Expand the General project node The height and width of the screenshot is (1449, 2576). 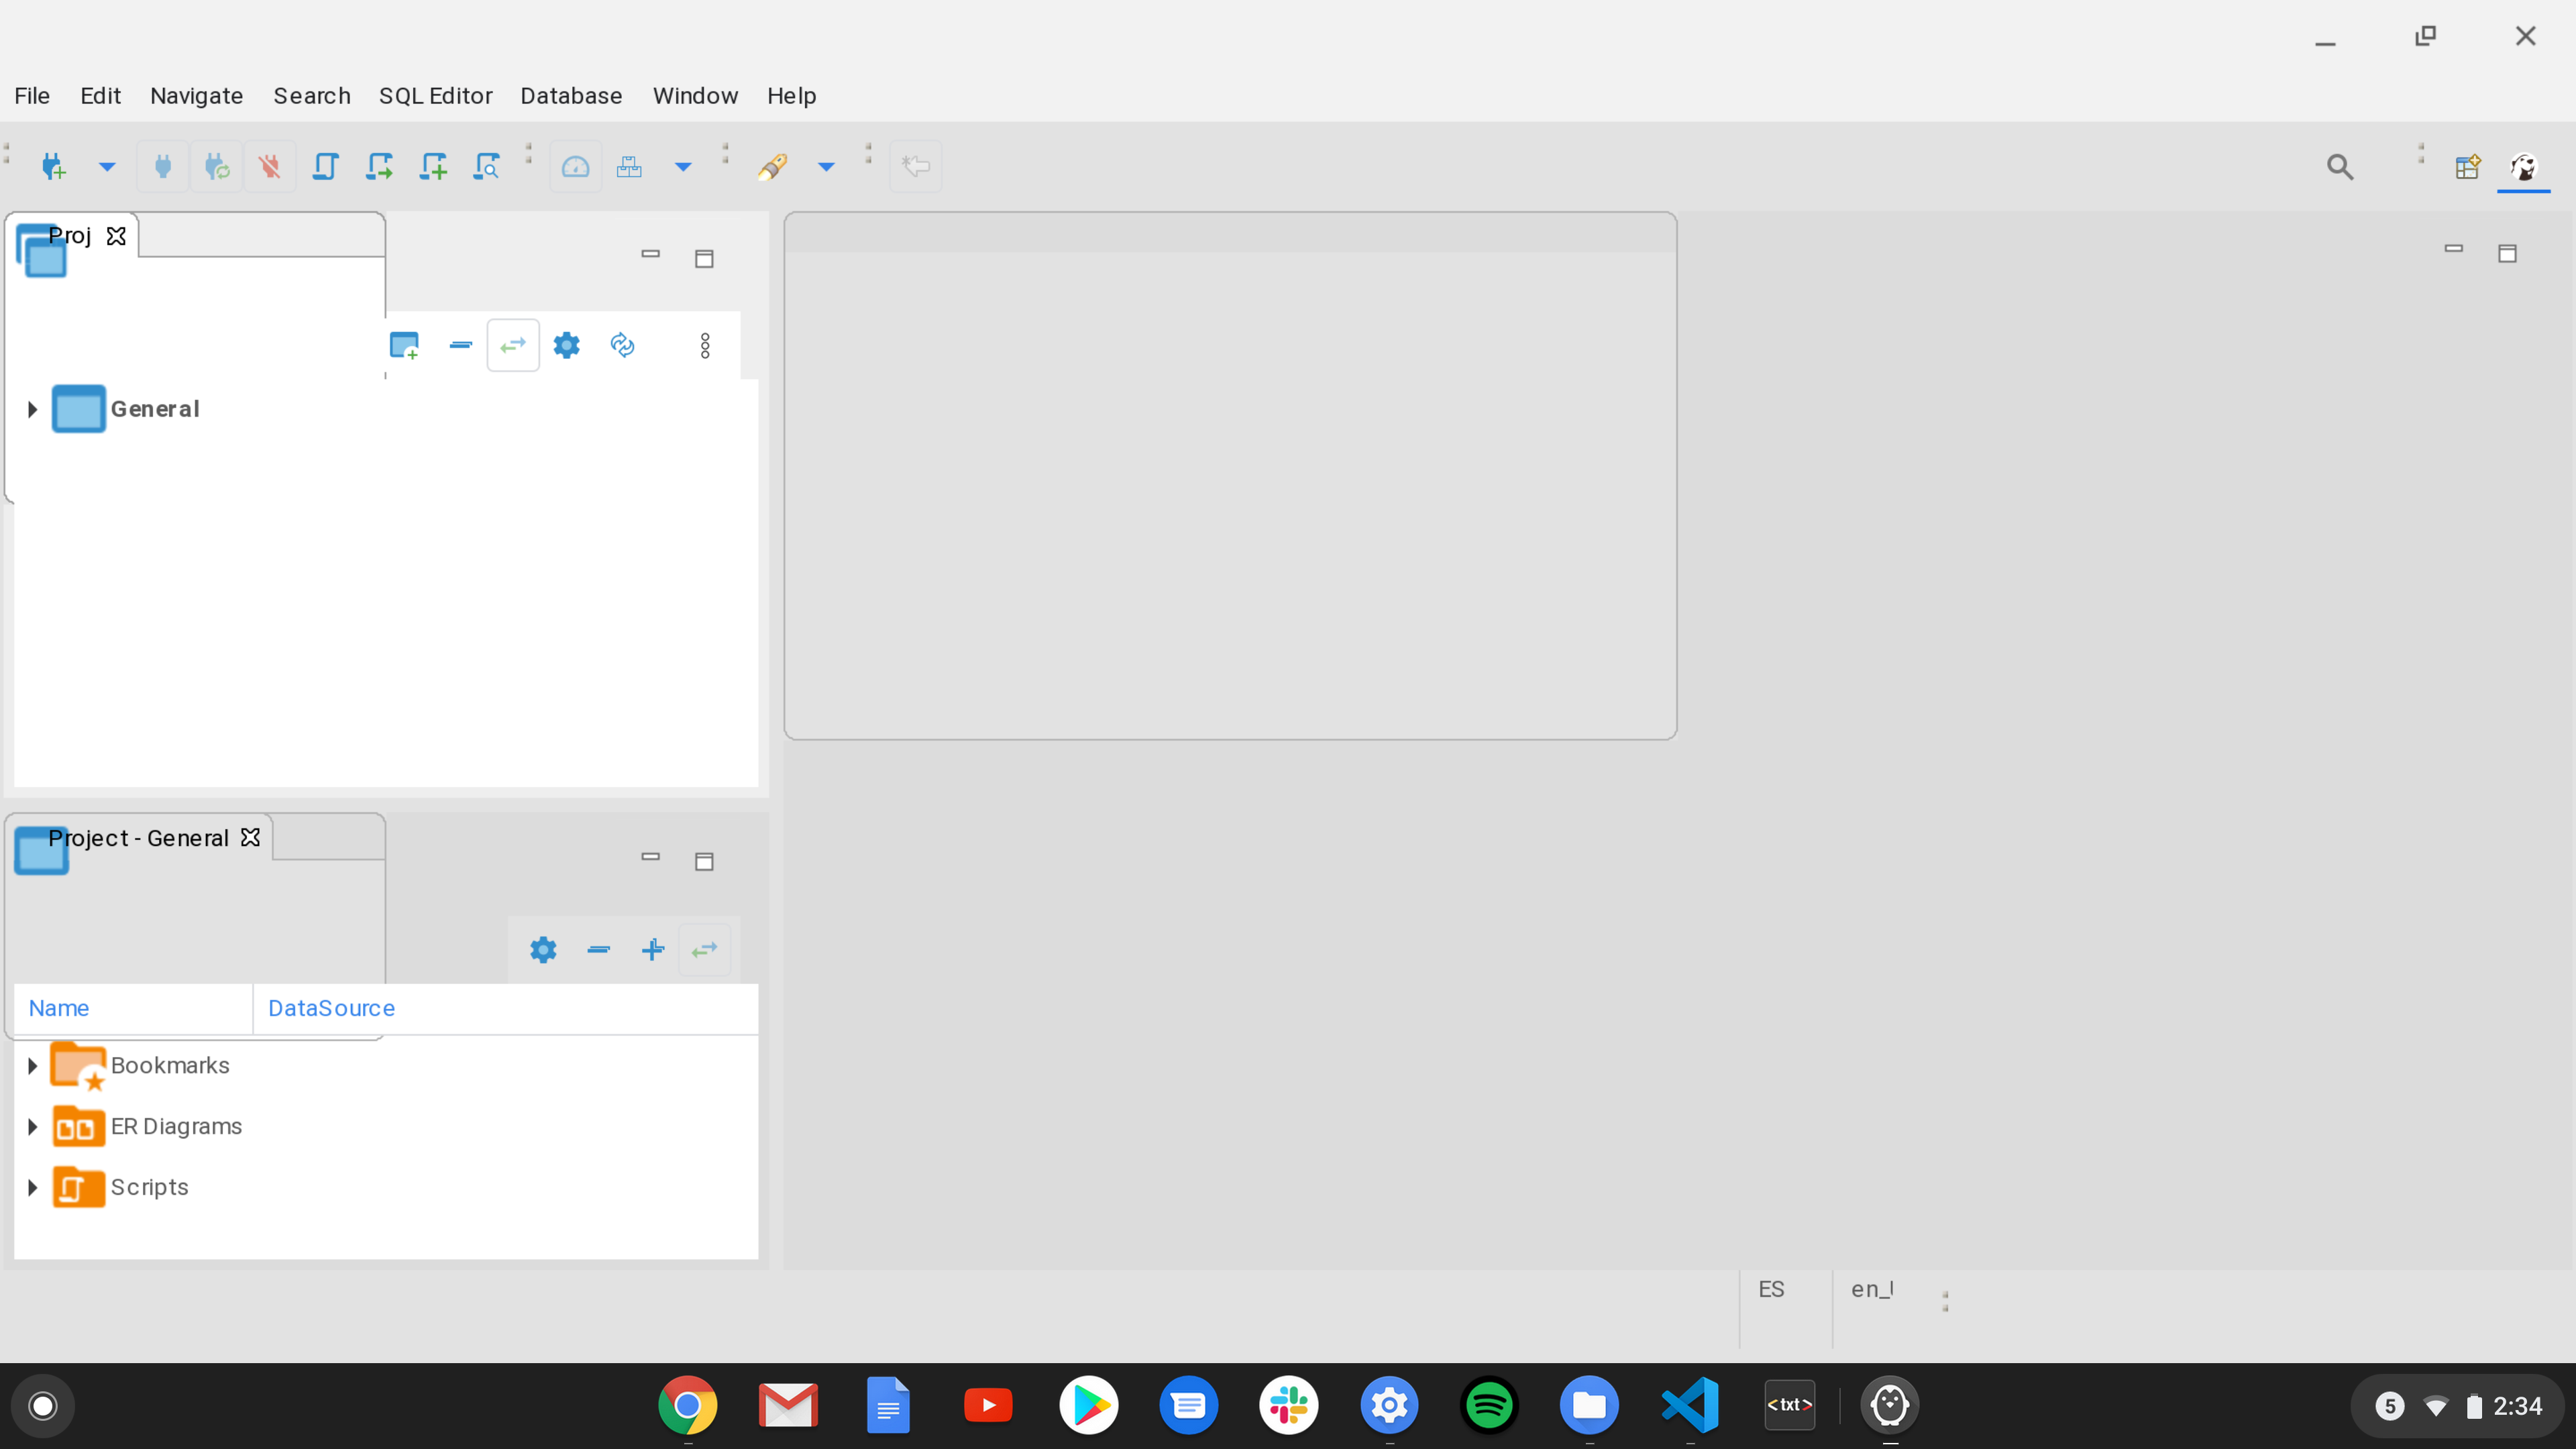point(32,409)
